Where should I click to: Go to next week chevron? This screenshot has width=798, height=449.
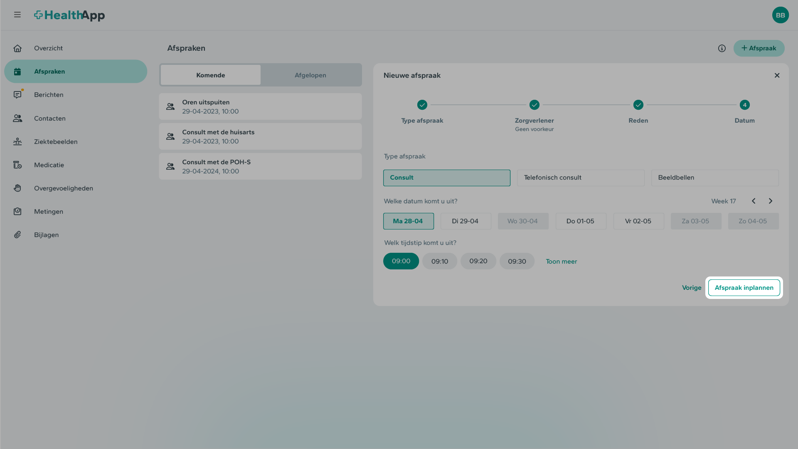770,201
